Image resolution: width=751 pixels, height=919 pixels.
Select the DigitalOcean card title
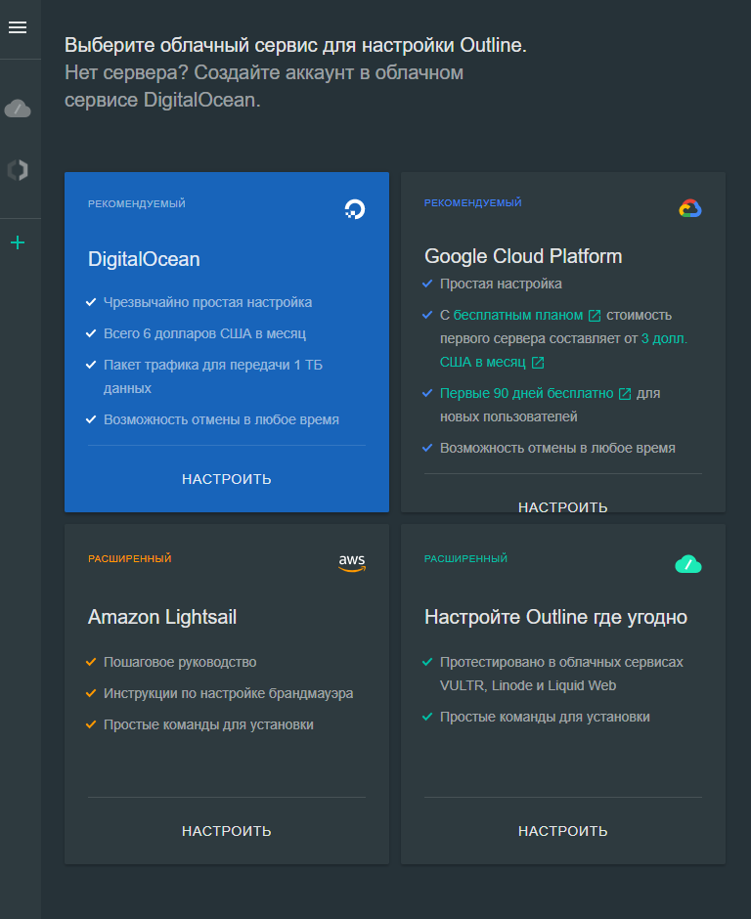(144, 259)
